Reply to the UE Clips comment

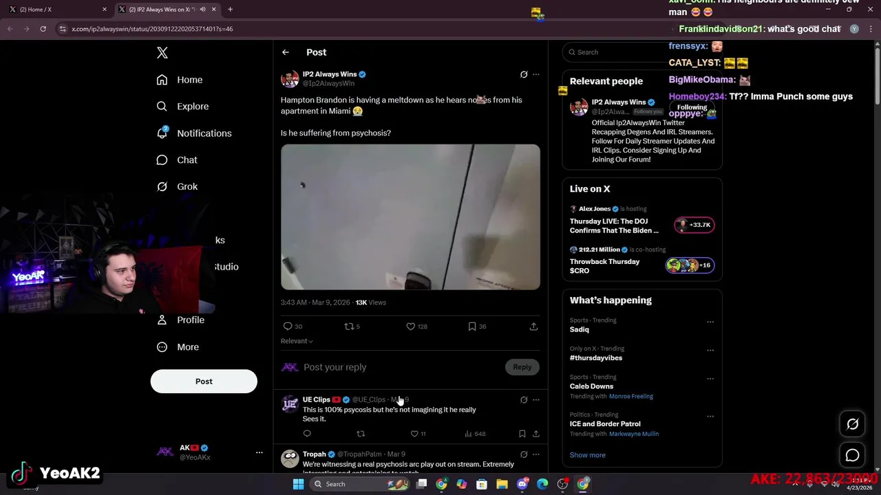[x=307, y=434]
